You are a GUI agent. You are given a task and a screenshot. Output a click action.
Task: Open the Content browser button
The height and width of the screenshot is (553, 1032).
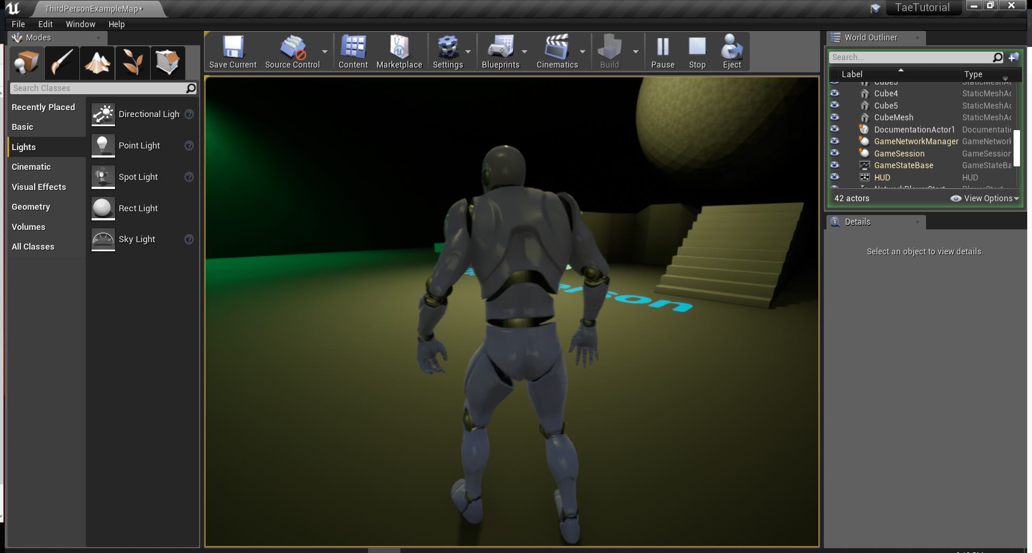coord(353,52)
